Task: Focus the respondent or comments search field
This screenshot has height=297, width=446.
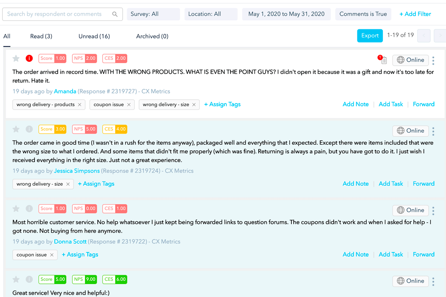Action: click(63, 14)
